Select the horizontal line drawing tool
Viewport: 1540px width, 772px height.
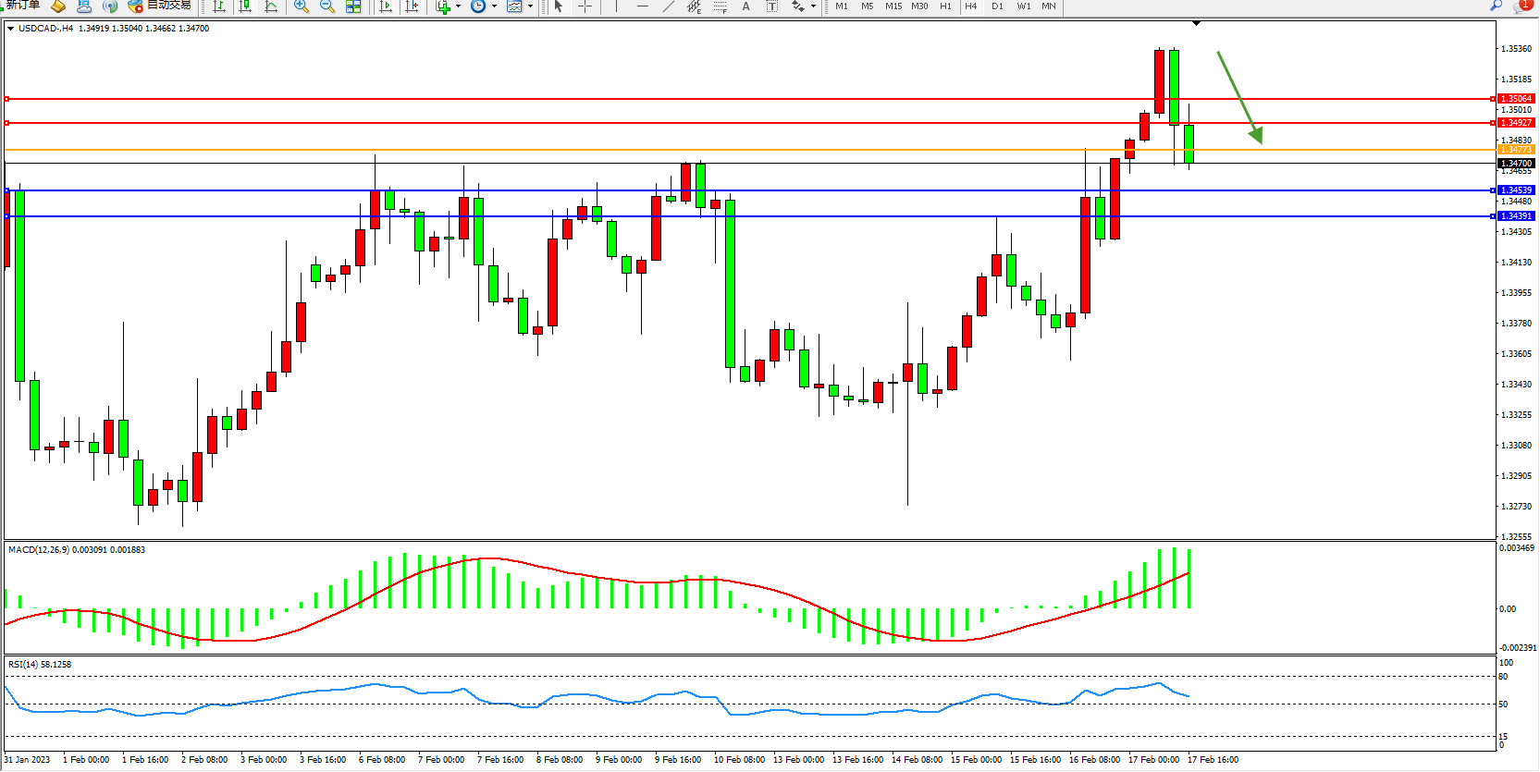coord(643,6)
